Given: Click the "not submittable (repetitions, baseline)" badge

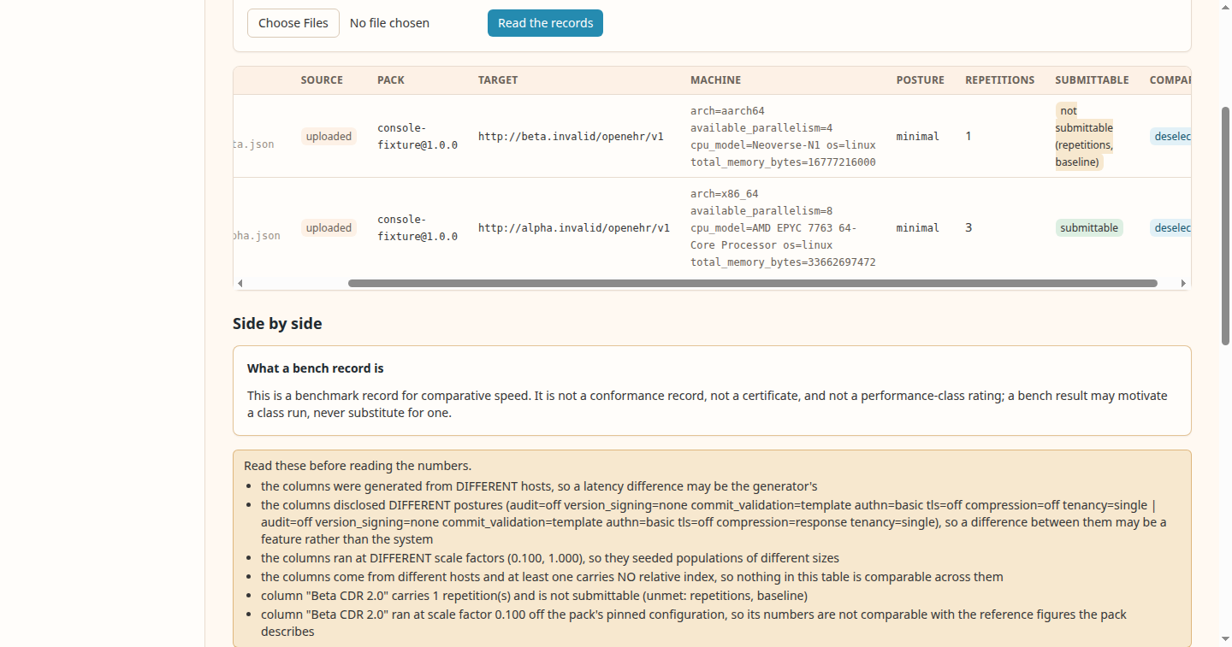Looking at the screenshot, I should [1084, 137].
